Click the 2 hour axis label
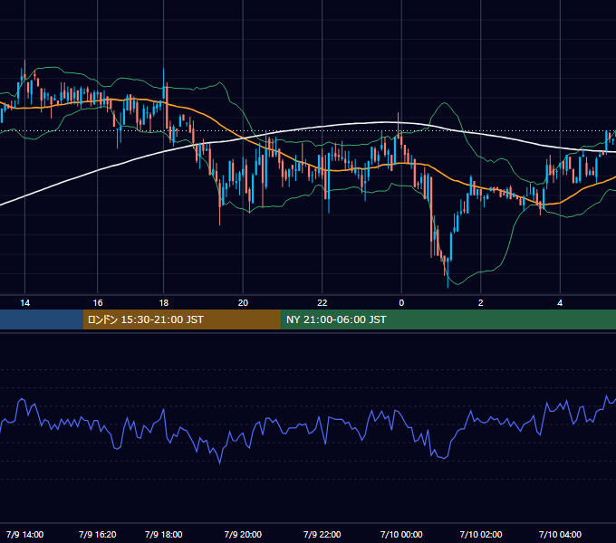The image size is (616, 543). pos(480,303)
